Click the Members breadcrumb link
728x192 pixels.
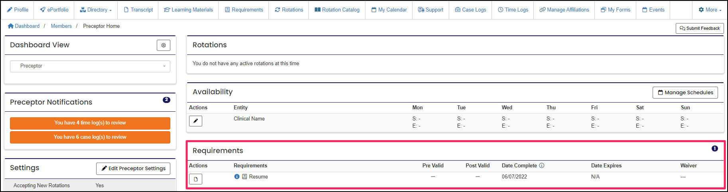click(x=61, y=26)
